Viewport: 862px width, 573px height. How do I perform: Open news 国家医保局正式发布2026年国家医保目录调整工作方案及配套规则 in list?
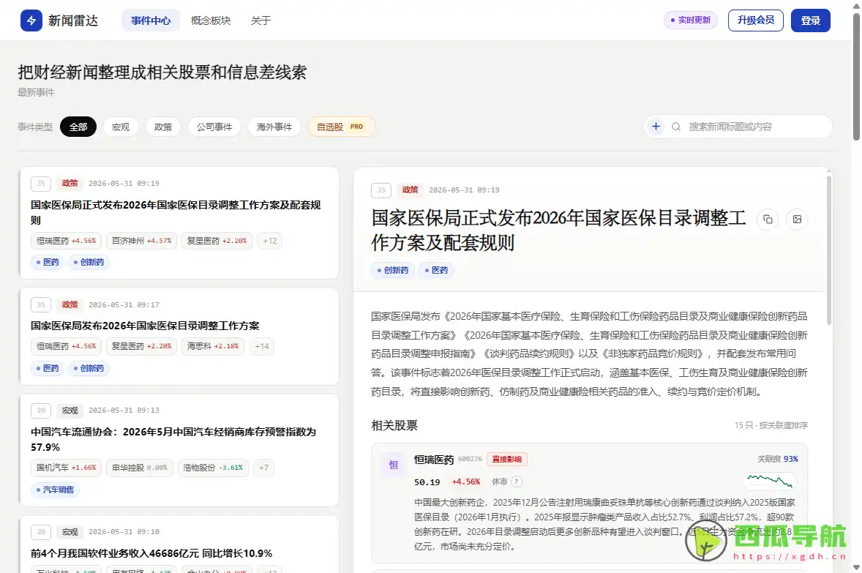176,212
